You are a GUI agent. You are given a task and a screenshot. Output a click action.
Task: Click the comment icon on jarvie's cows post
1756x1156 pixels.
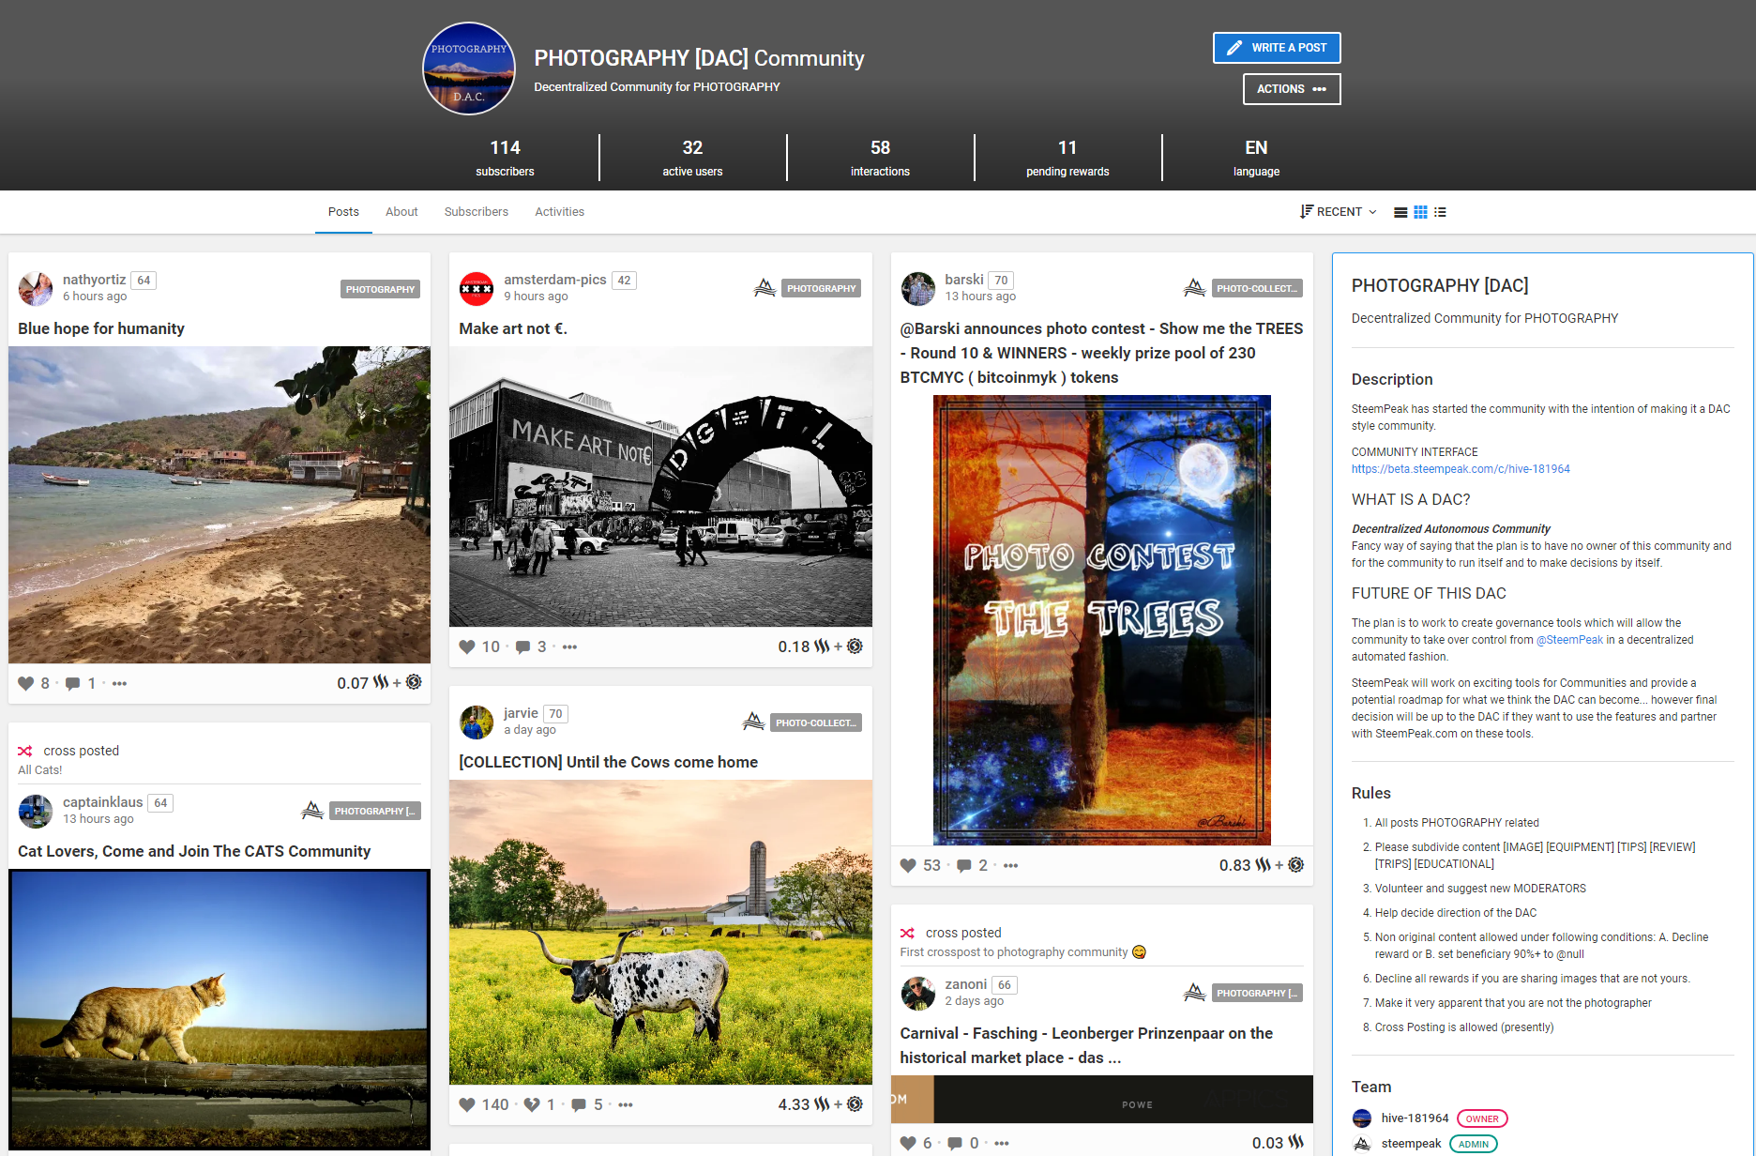coord(579,1104)
